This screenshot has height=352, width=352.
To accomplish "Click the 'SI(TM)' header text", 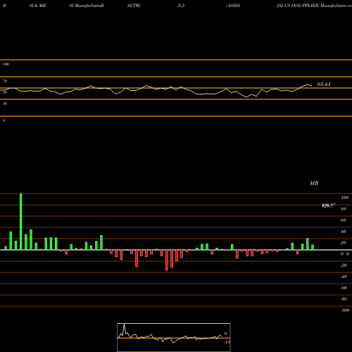I will pyautogui.click(x=134, y=6).
